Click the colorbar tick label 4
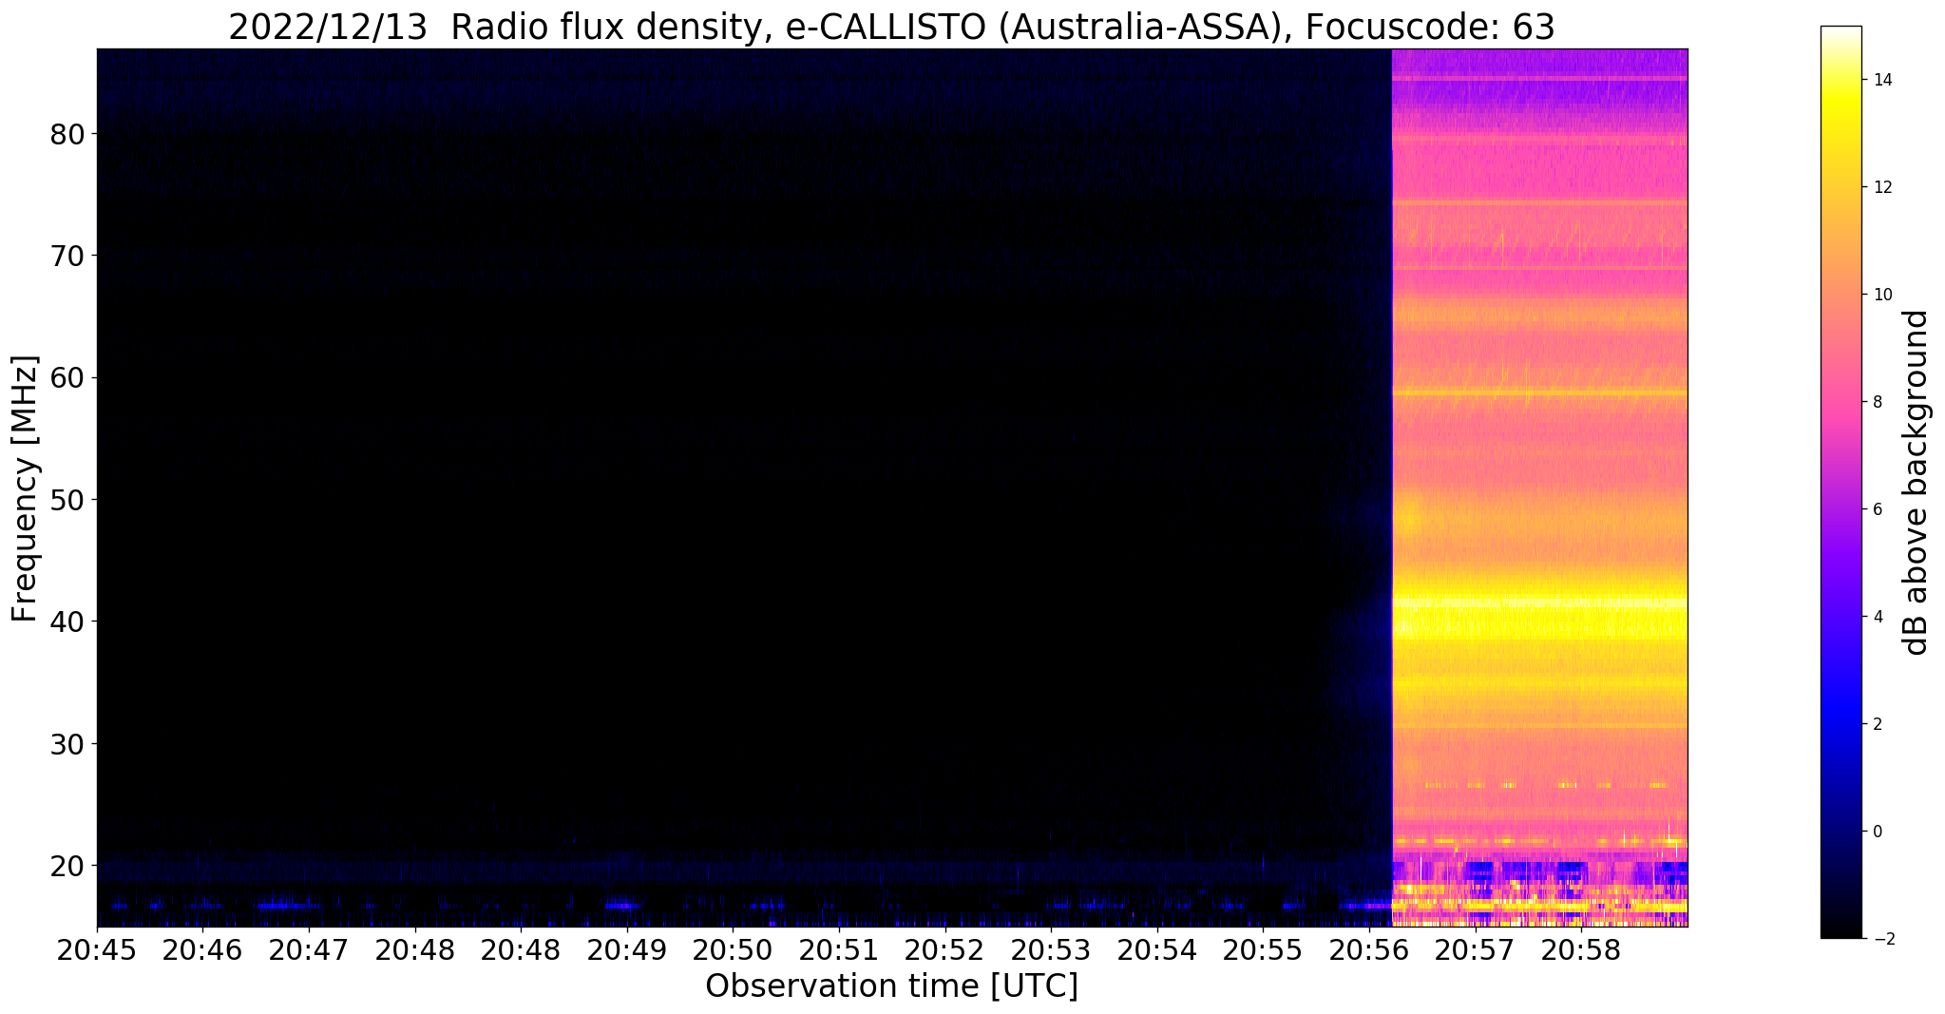The width and height of the screenshot is (1945, 1014). point(1877,617)
